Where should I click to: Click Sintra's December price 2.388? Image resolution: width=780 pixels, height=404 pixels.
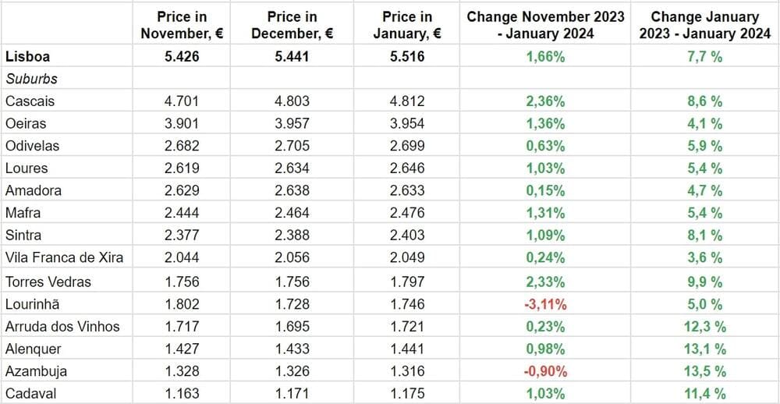pyautogui.click(x=292, y=235)
